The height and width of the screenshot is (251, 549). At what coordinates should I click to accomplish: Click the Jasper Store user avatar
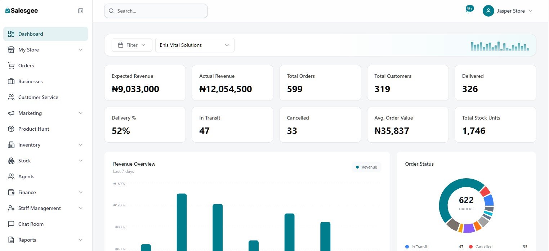[488, 11]
